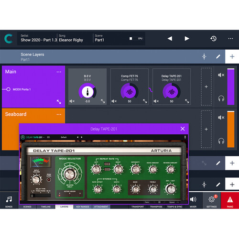Go to next scene with right arrow
This screenshot has height=239, width=239.
(187, 38)
